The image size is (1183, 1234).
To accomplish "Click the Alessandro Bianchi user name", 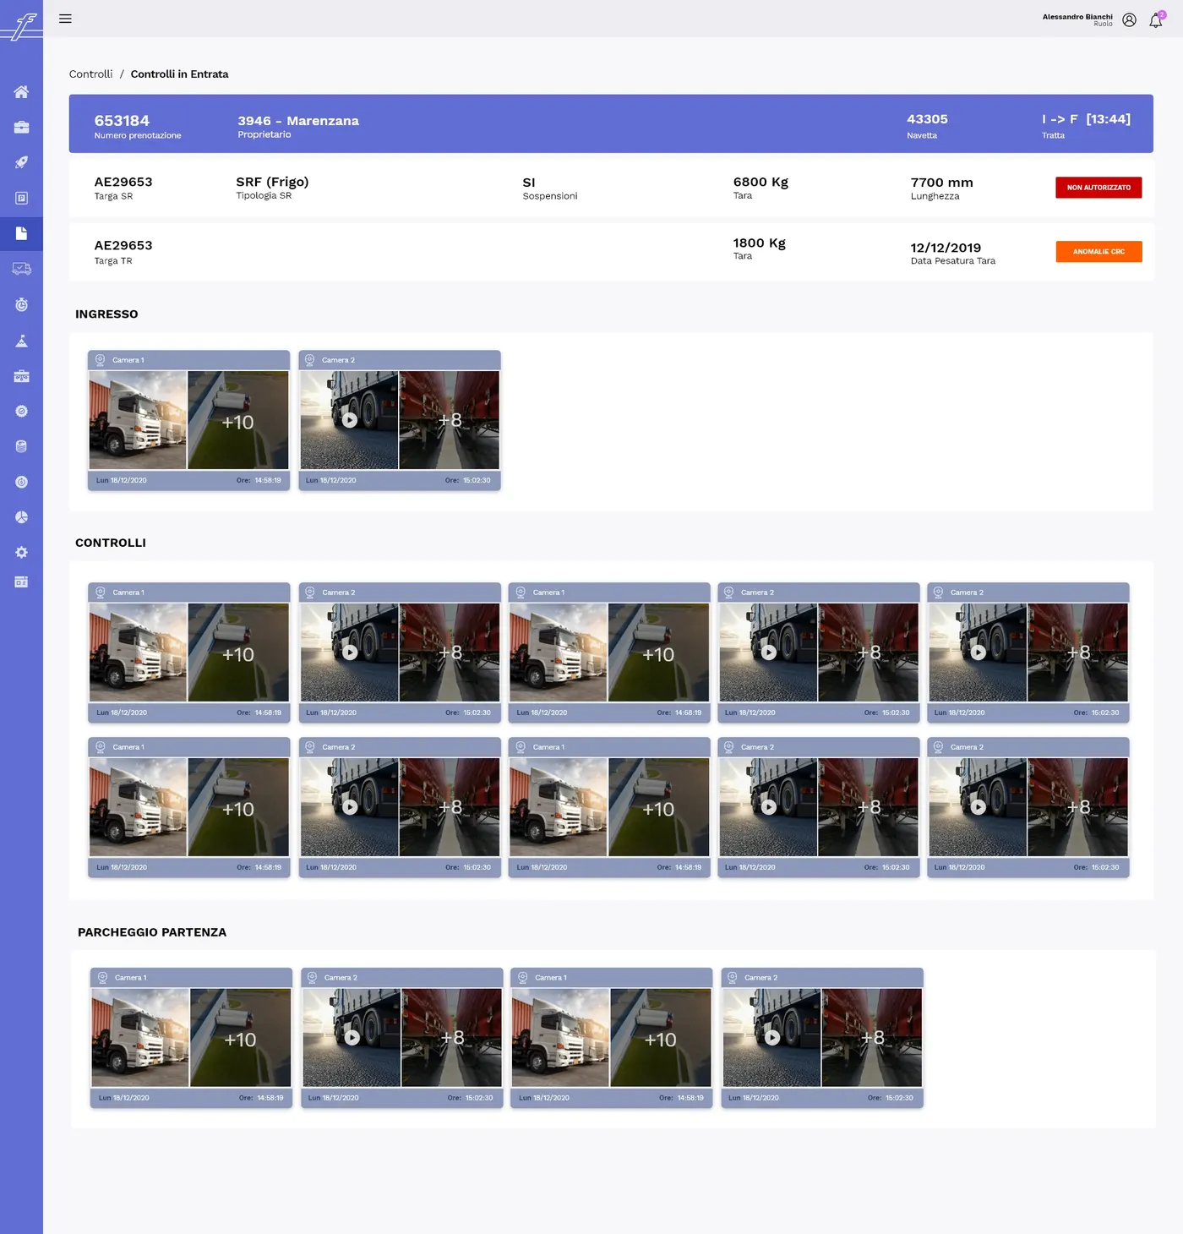I will (x=1077, y=17).
